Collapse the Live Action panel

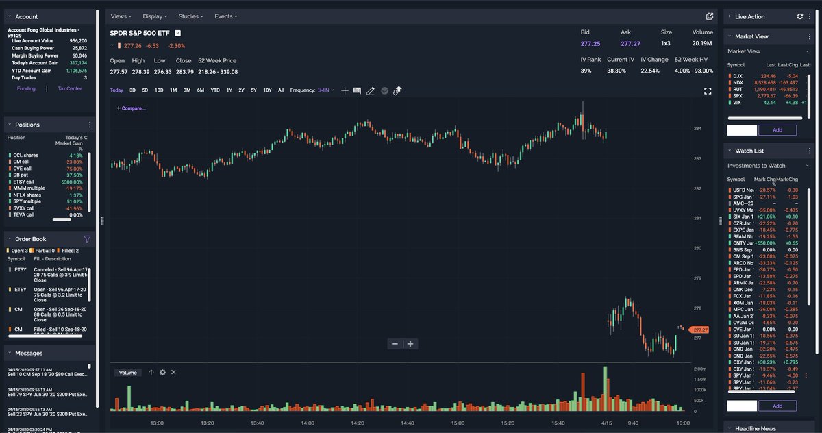coord(730,16)
